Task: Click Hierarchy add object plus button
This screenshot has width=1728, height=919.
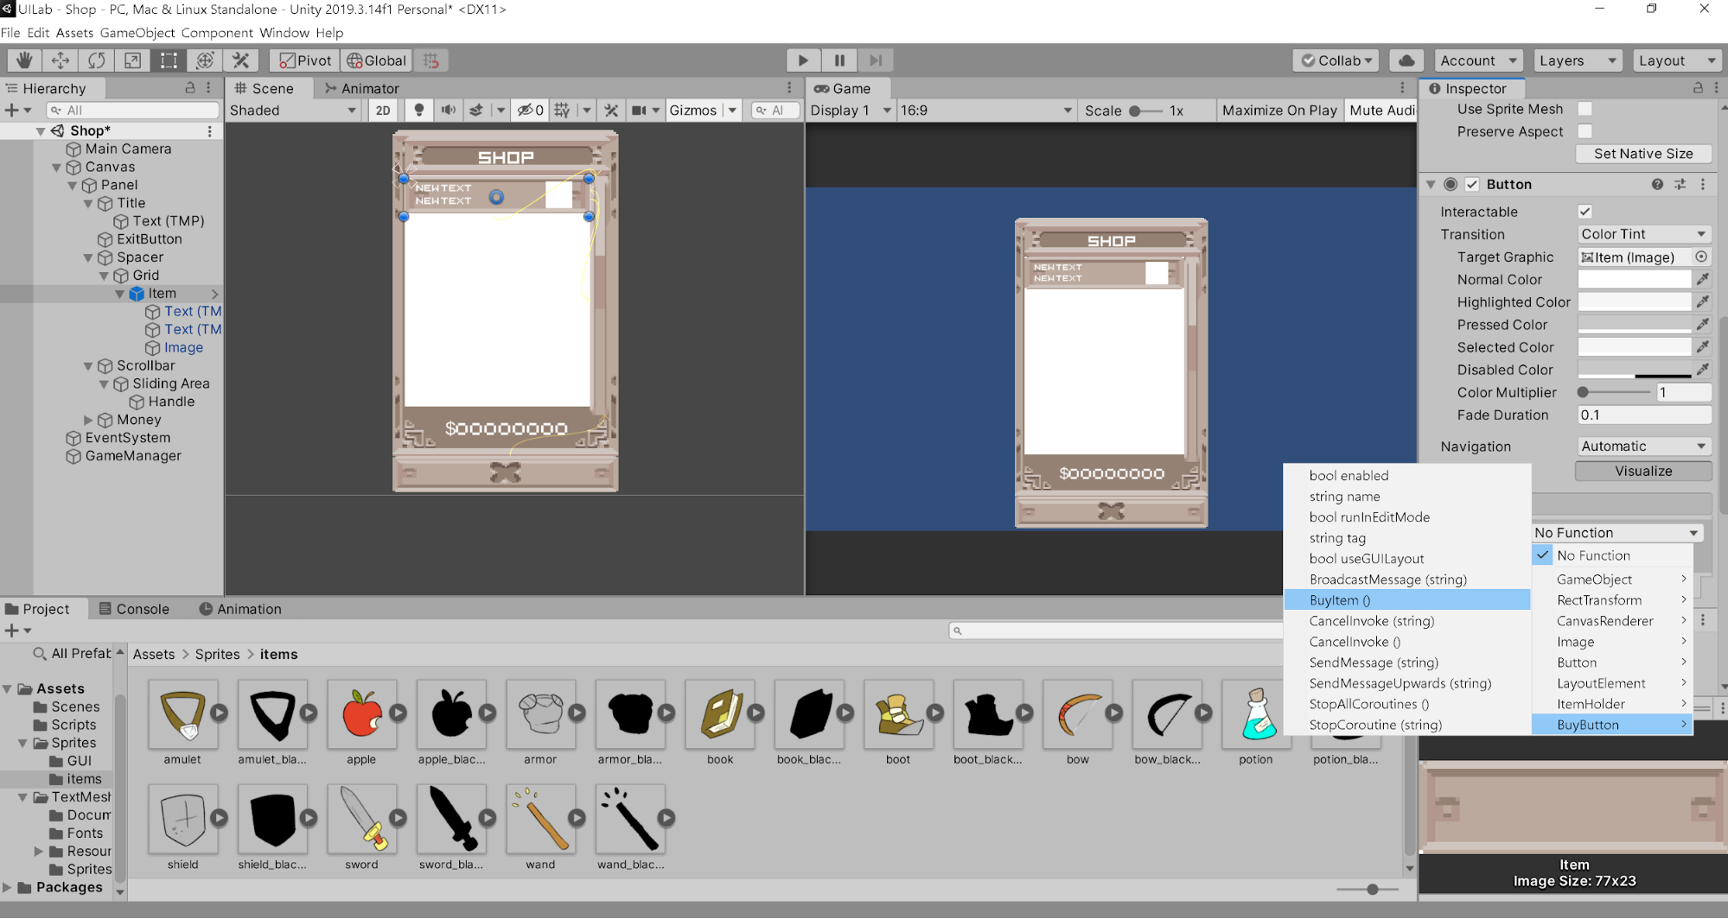Action: click(12, 111)
